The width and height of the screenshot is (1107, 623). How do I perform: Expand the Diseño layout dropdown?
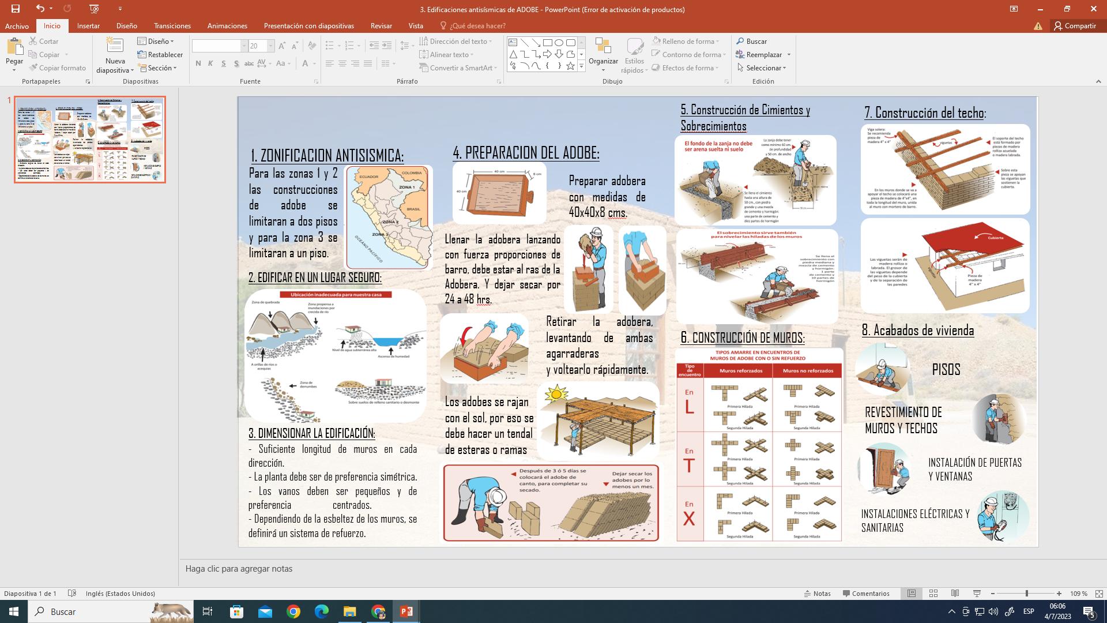(156, 42)
